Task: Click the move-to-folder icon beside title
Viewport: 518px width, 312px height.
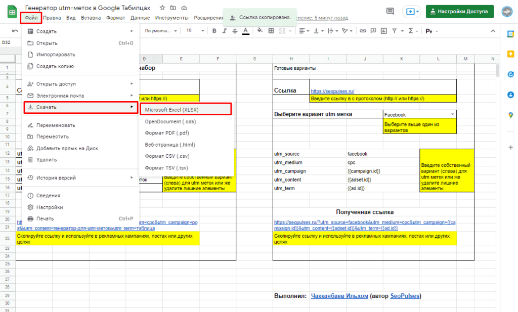Action: tap(173, 8)
